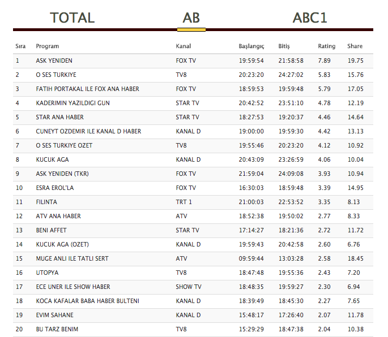Image resolution: width=388 pixels, height=337 pixels.
Task: Click FILINTA program name
Action: (46, 202)
